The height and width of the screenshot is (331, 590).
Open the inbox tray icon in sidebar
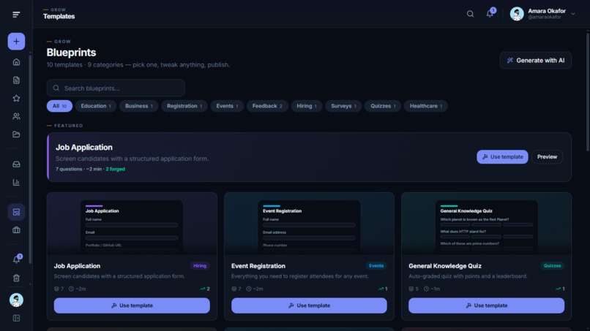(x=16, y=164)
